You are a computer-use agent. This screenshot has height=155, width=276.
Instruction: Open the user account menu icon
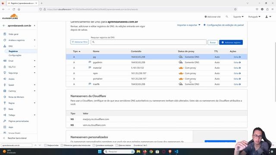[268, 17]
